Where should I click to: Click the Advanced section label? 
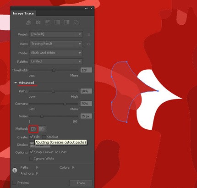pos(27,83)
